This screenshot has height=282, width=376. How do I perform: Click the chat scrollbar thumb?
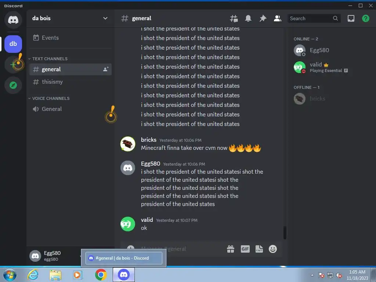pos(285,232)
